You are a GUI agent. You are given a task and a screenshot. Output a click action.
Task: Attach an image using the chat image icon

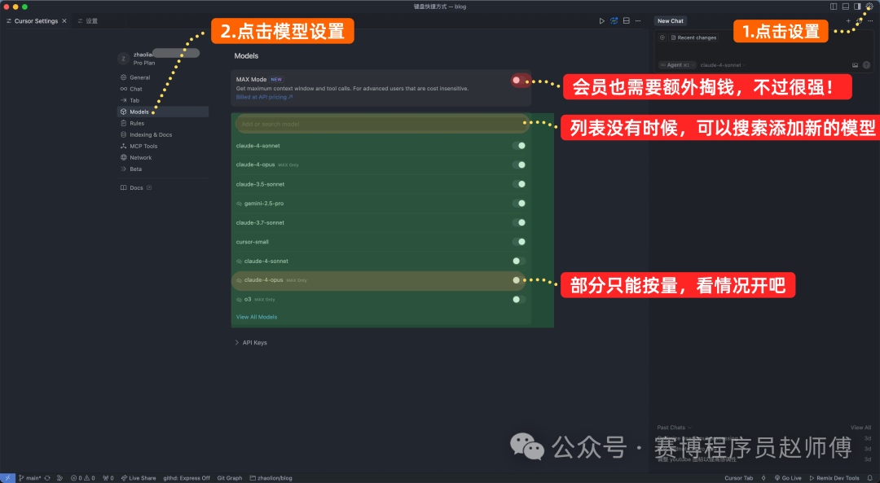coord(855,65)
